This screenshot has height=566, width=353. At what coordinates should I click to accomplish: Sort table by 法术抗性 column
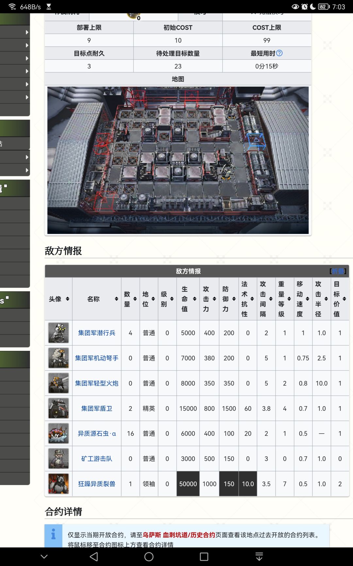(252, 299)
